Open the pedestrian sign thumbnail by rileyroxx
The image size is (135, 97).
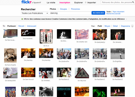[82, 73]
